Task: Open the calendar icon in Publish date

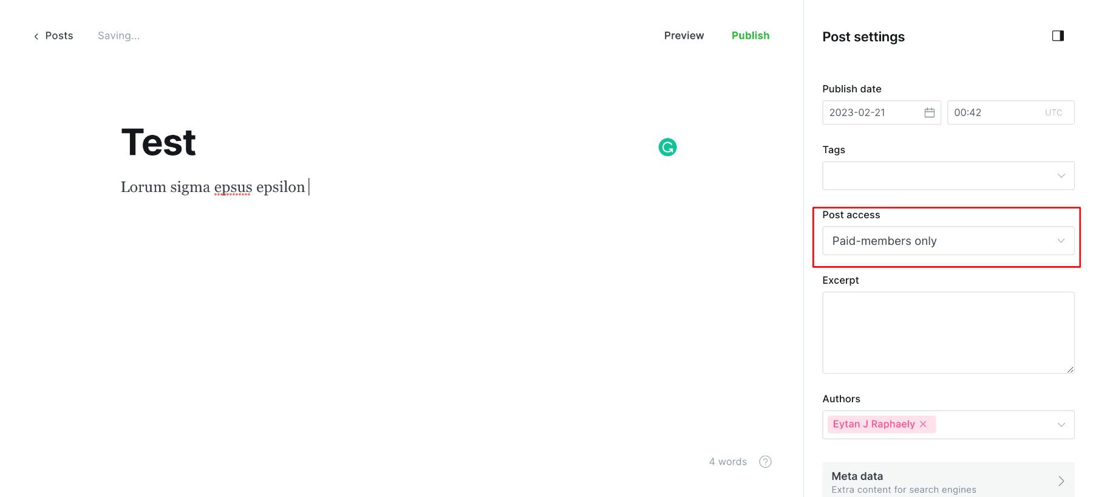Action: 928,112
